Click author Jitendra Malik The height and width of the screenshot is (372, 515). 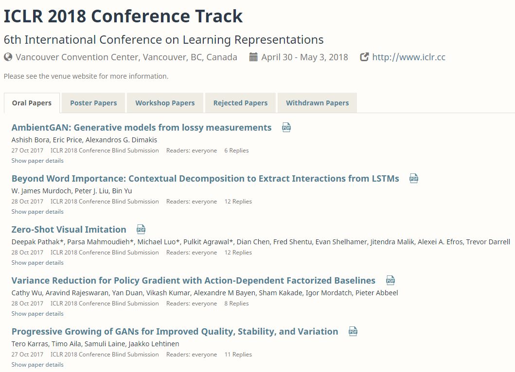point(392,242)
